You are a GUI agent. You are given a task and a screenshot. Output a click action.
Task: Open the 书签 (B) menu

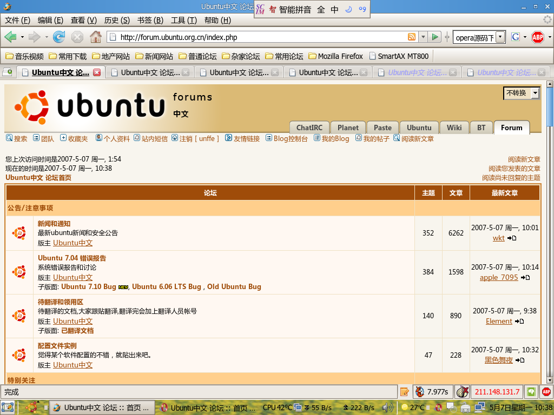tap(150, 20)
